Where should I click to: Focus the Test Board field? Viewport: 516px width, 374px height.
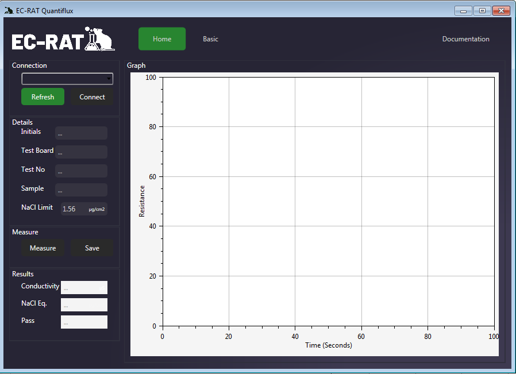coord(81,152)
